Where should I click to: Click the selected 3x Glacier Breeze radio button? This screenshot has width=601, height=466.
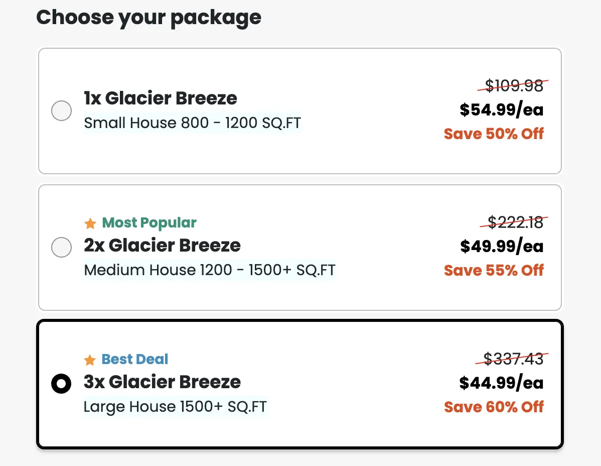(x=61, y=384)
